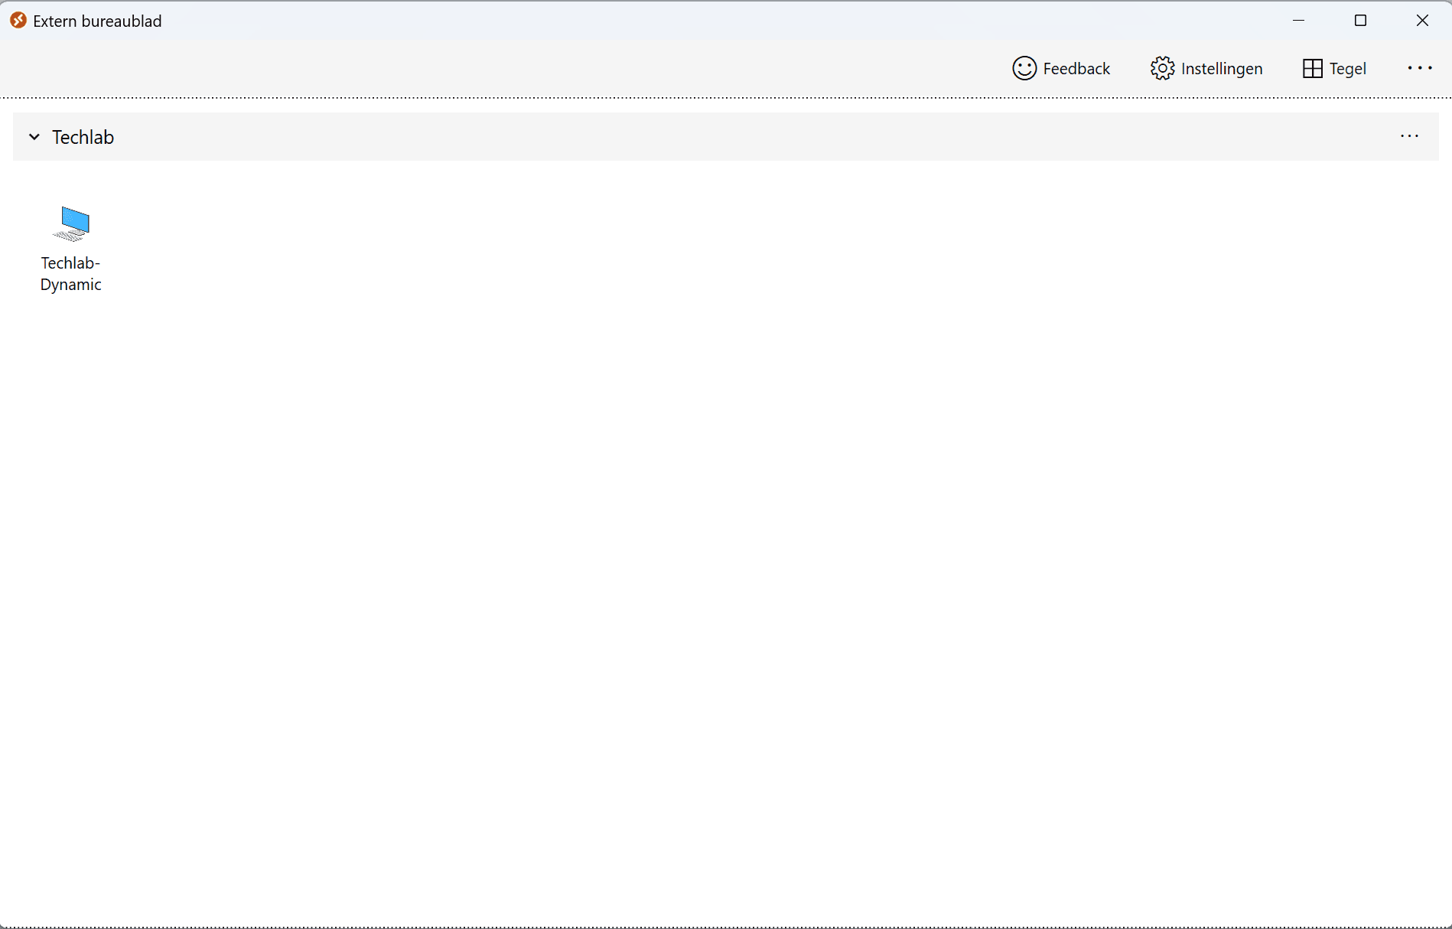Click the Techlab group header name
Viewport: 1452px width, 929px height.
pos(83,137)
